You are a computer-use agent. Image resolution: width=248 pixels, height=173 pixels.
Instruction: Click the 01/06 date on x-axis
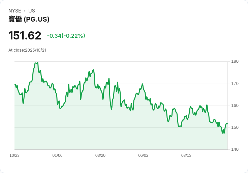[58, 155]
